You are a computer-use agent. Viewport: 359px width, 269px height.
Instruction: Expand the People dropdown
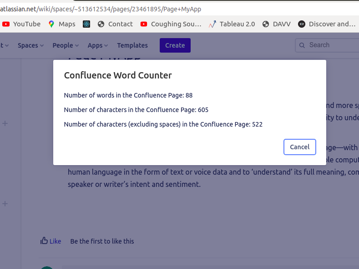66,45
